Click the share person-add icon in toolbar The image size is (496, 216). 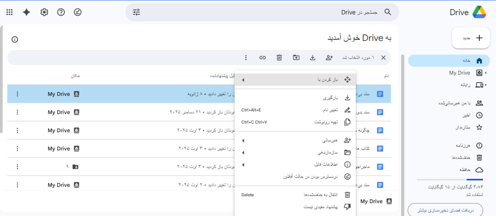coord(329,58)
